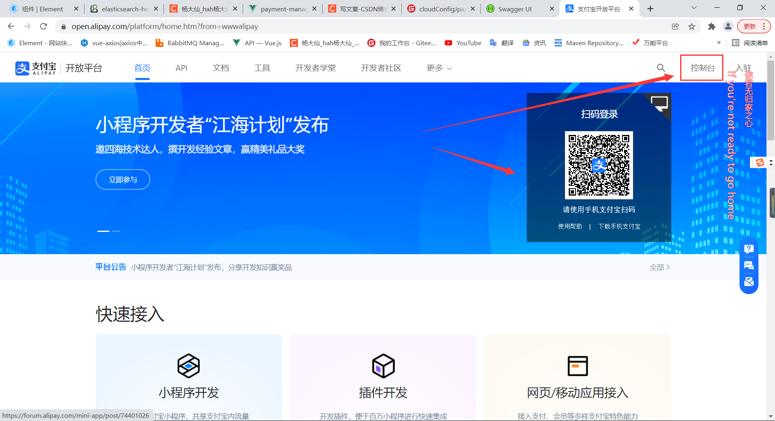
Task: Open the 网页/移动应用接入 card title
Action: (578, 392)
